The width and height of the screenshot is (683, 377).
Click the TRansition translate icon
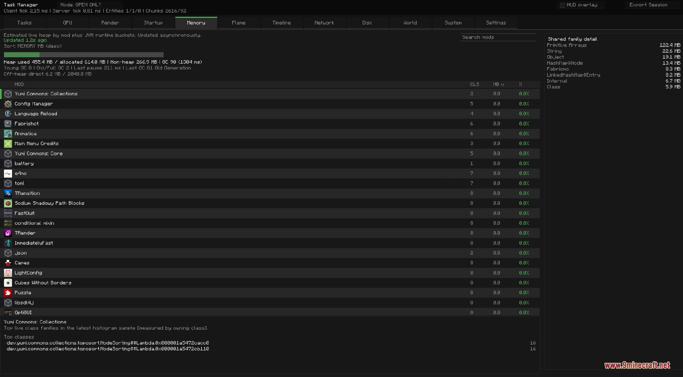pos(8,193)
